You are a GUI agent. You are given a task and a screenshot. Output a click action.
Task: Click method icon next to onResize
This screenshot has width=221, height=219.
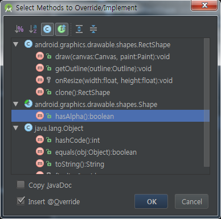coord(40,80)
